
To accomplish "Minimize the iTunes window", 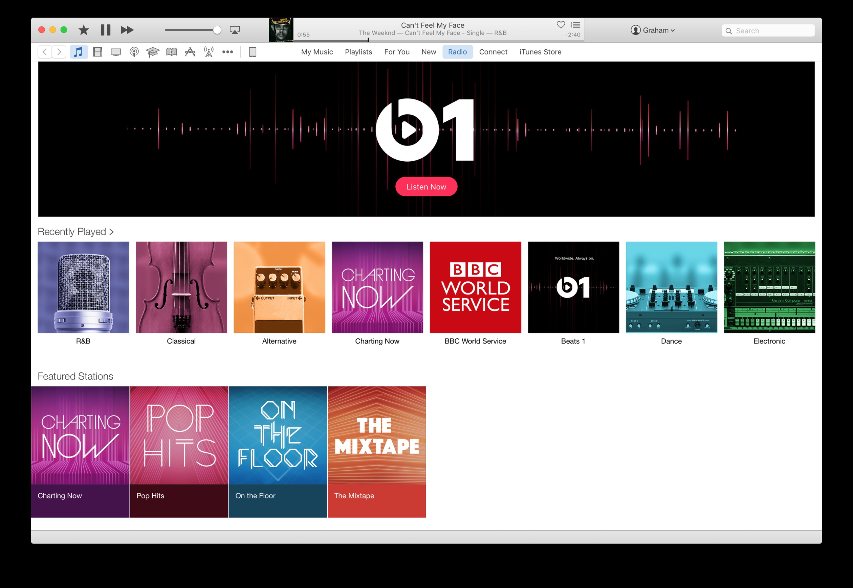I will (53, 30).
